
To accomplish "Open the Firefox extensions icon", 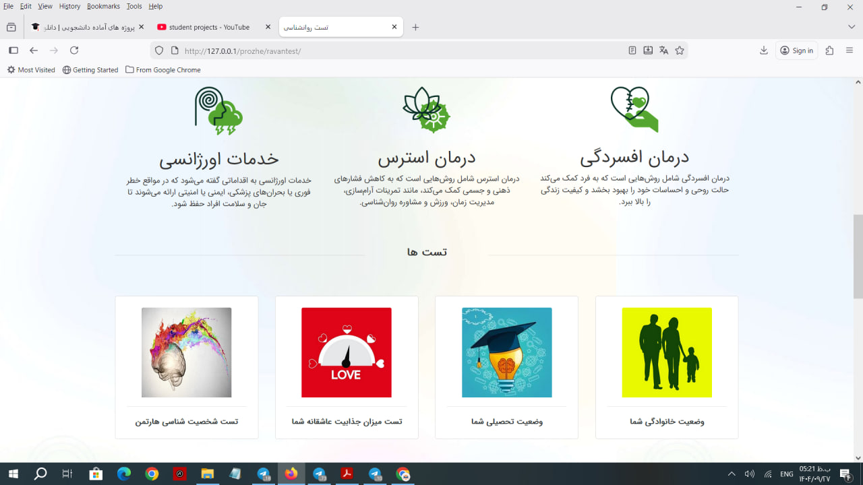I will 829,51.
